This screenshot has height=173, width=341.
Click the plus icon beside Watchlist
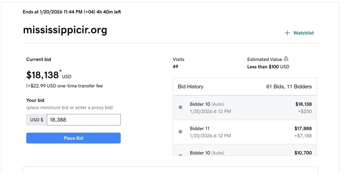(287, 33)
